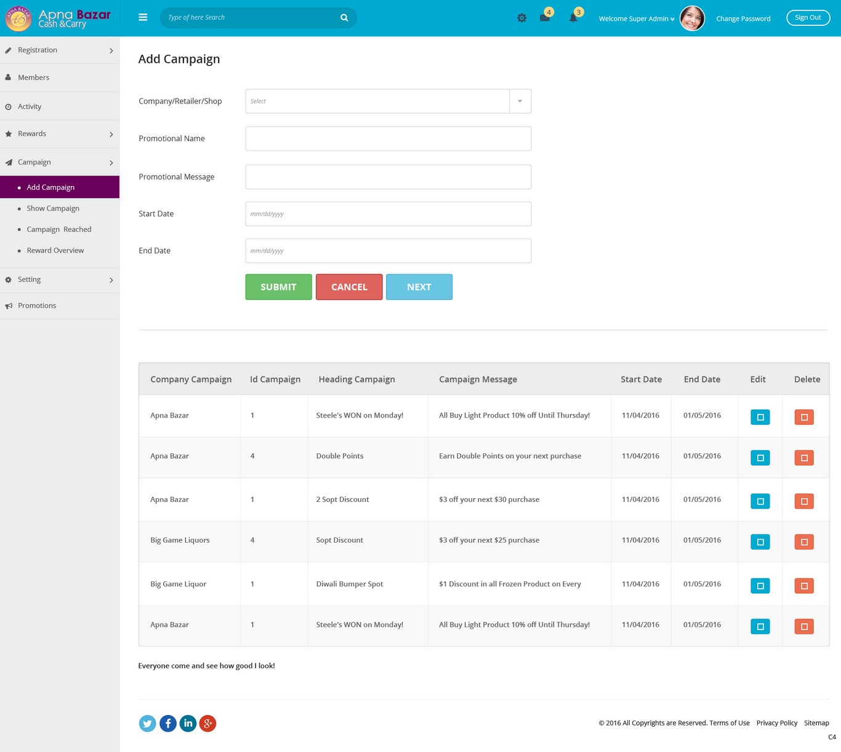Viewport: 841px width, 752px height.
Task: Click the Campaign Message column header
Action: 478,379
